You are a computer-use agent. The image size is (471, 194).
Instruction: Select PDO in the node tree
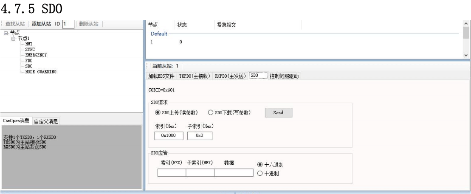(29, 60)
